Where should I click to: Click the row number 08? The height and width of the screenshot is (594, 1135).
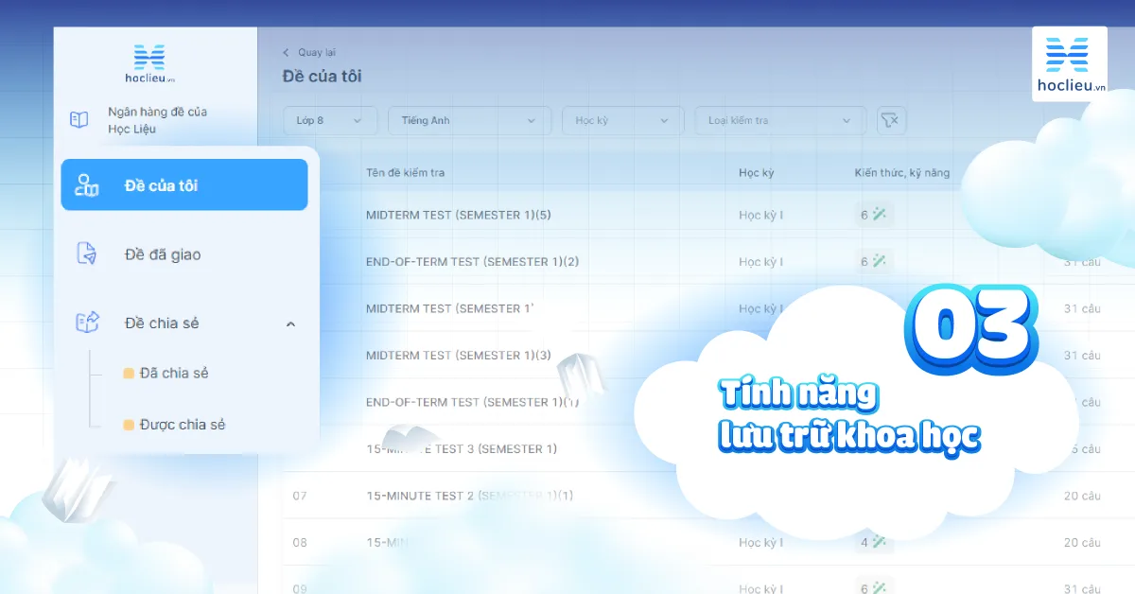(300, 542)
